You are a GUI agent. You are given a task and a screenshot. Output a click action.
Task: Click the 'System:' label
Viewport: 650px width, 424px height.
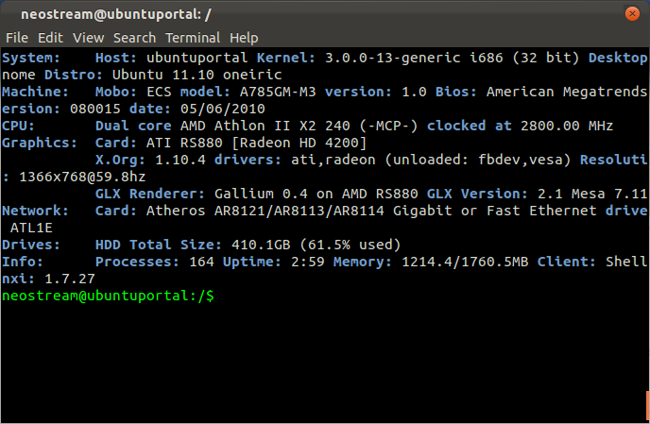click(x=31, y=58)
